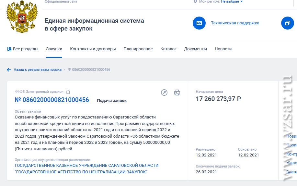297x186 pixels.
Task: Expand the Все разделы menu
Action: coord(23,49)
